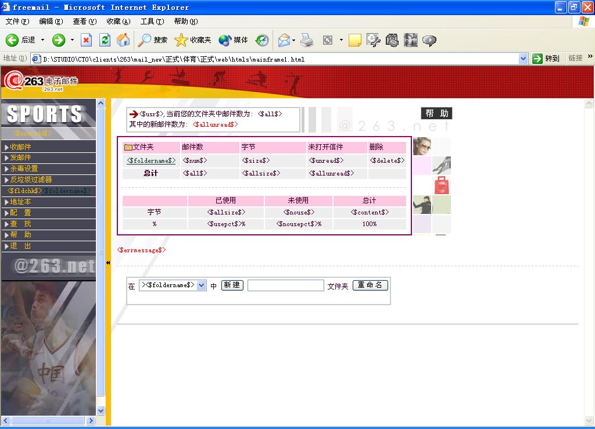Screen dimensions: 595x429
Task: Open 查找 sidebar item
Action: (x=20, y=224)
